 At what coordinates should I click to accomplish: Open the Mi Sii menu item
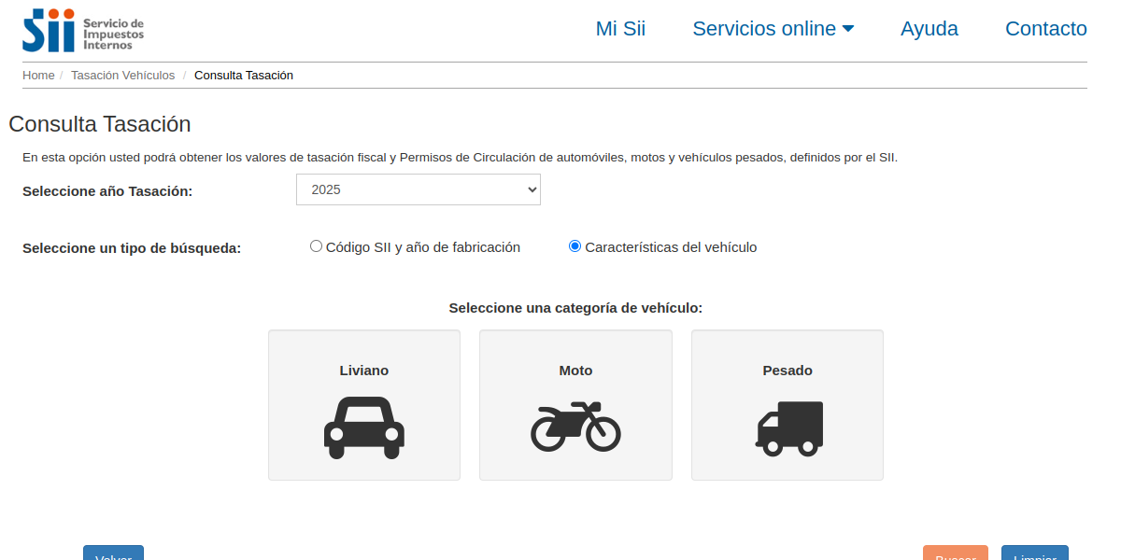point(620,29)
